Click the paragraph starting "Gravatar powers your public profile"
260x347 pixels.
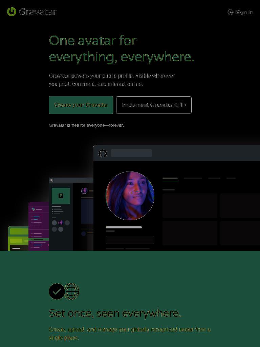(112, 80)
